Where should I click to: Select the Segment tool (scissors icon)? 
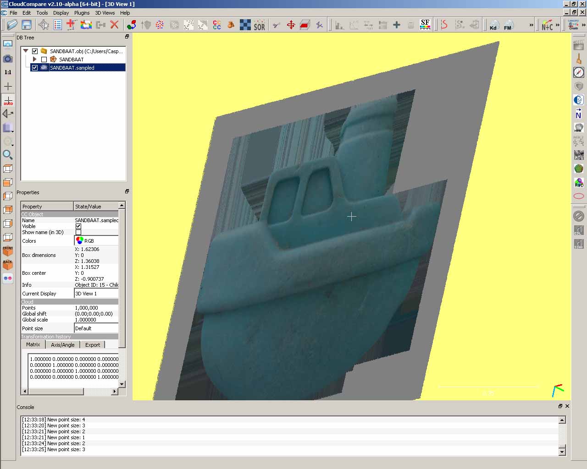[x=276, y=25]
